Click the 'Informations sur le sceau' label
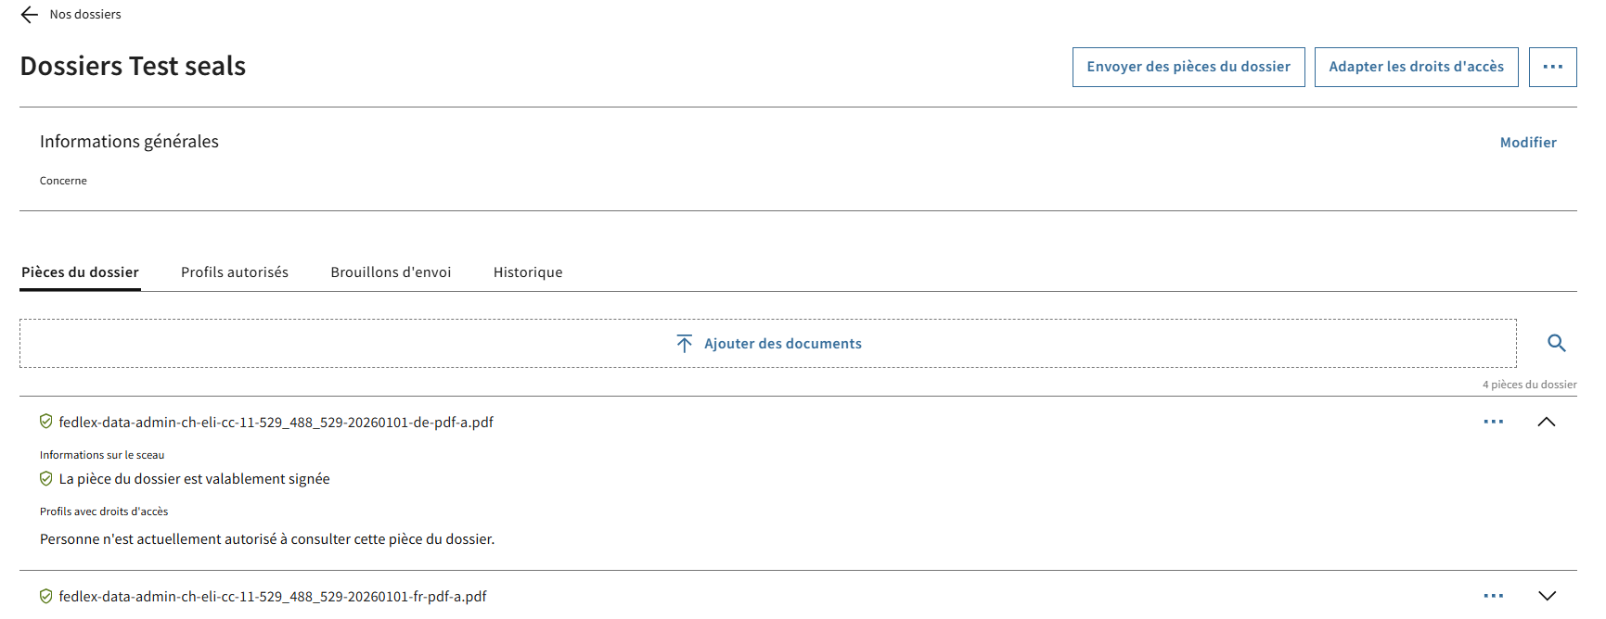The height and width of the screenshot is (619, 1606). (x=102, y=455)
